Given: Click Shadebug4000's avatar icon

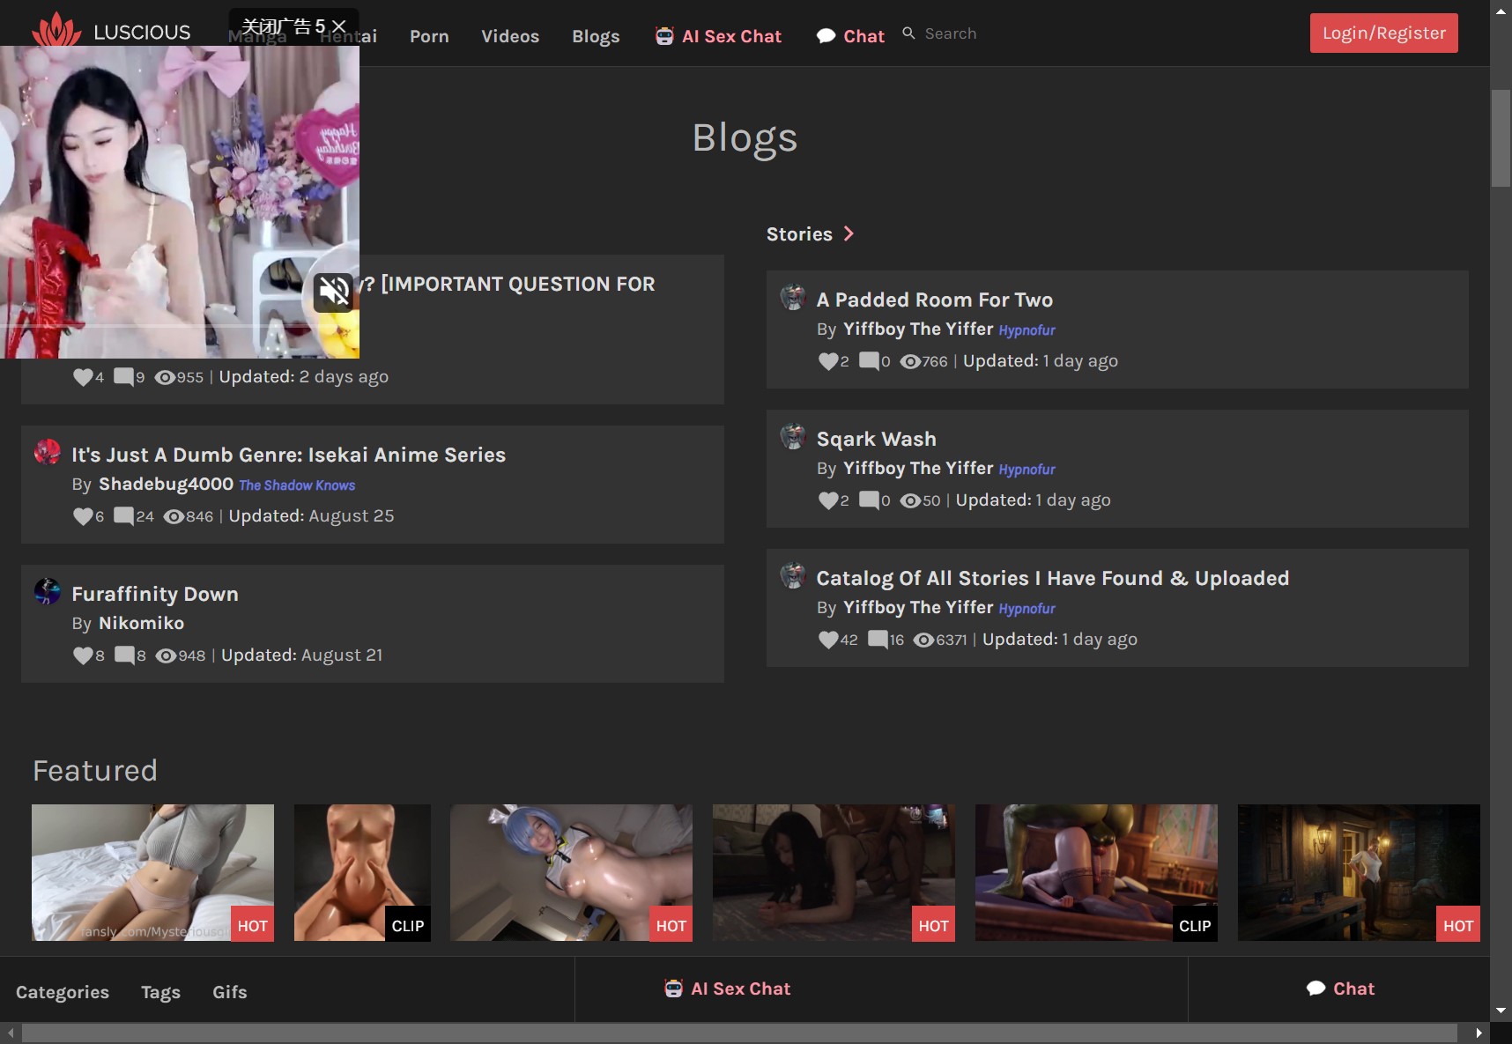Looking at the screenshot, I should [x=48, y=452].
